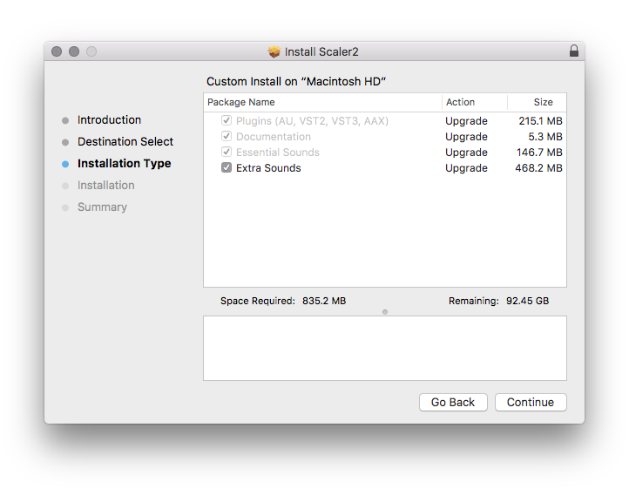This screenshot has height=489, width=629.
Task: Click the lock icon in title bar
Action: pos(573,51)
